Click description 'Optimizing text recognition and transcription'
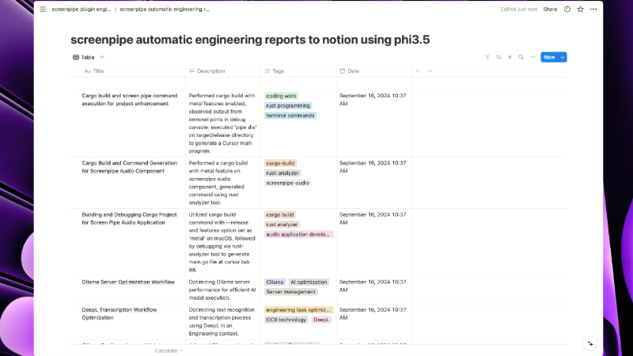Screen dimensions: 633x356 coord(222,322)
